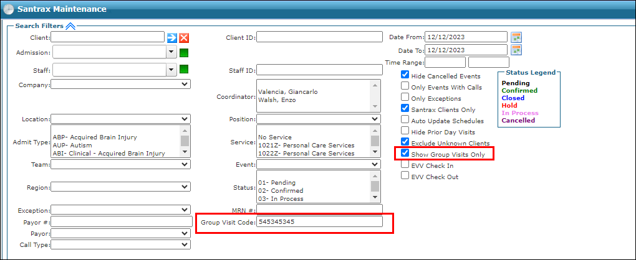Expand the Location dropdown
Screen dimensions: 636x260
pyautogui.click(x=121, y=119)
